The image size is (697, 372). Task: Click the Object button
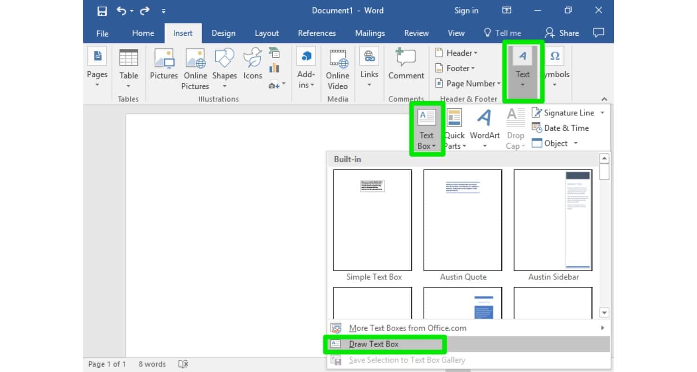550,143
